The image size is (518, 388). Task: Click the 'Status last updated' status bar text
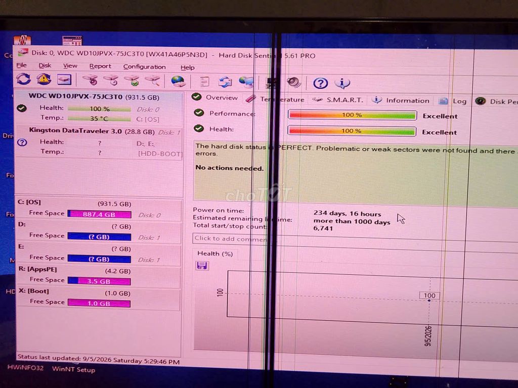(99, 360)
